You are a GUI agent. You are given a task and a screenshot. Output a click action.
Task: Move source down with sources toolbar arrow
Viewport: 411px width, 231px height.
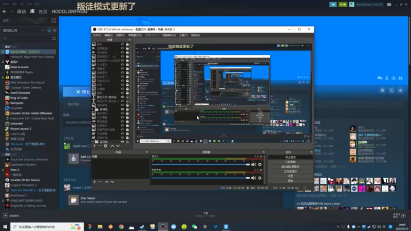coord(118,146)
